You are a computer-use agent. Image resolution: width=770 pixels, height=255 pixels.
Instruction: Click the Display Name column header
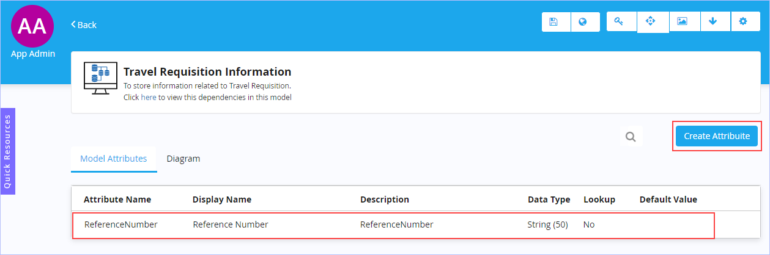point(222,199)
